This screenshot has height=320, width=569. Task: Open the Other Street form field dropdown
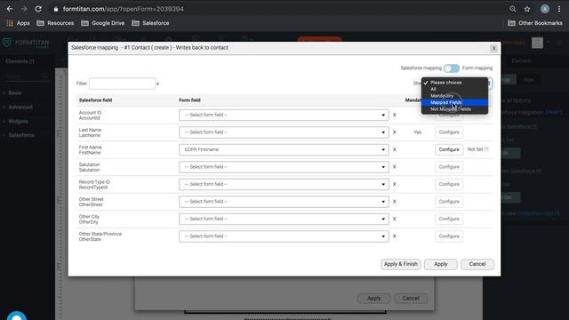click(x=284, y=202)
